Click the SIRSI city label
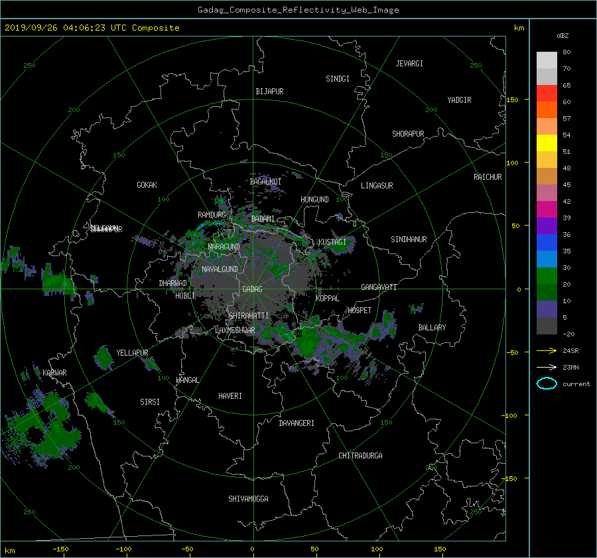 [150, 402]
